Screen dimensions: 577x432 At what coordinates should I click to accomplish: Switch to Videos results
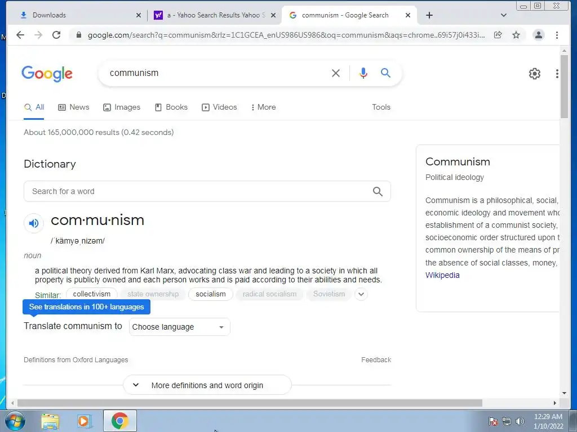219,107
